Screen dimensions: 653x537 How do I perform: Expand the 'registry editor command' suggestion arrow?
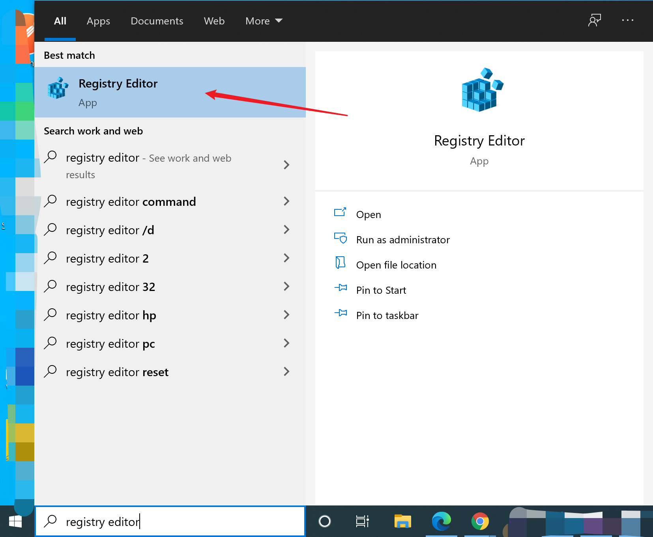tap(286, 201)
